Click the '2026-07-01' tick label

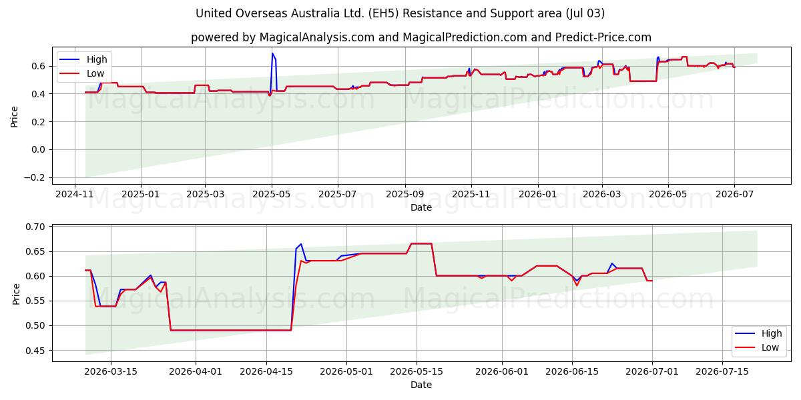pos(652,373)
